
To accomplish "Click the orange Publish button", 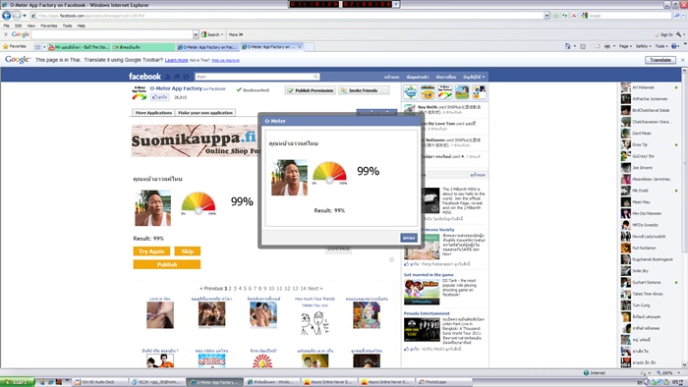I will [167, 264].
